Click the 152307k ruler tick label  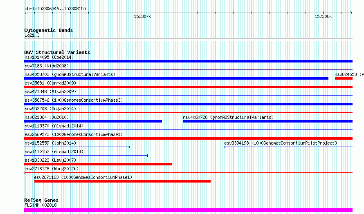pos(142,17)
